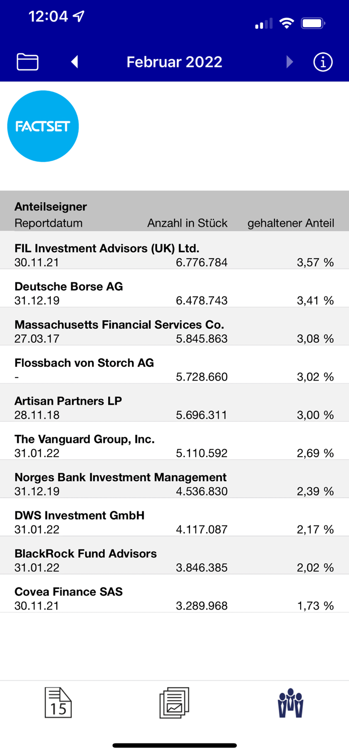The image size is (349, 755).
Task: Open the folder icon in header
Action: point(28,62)
